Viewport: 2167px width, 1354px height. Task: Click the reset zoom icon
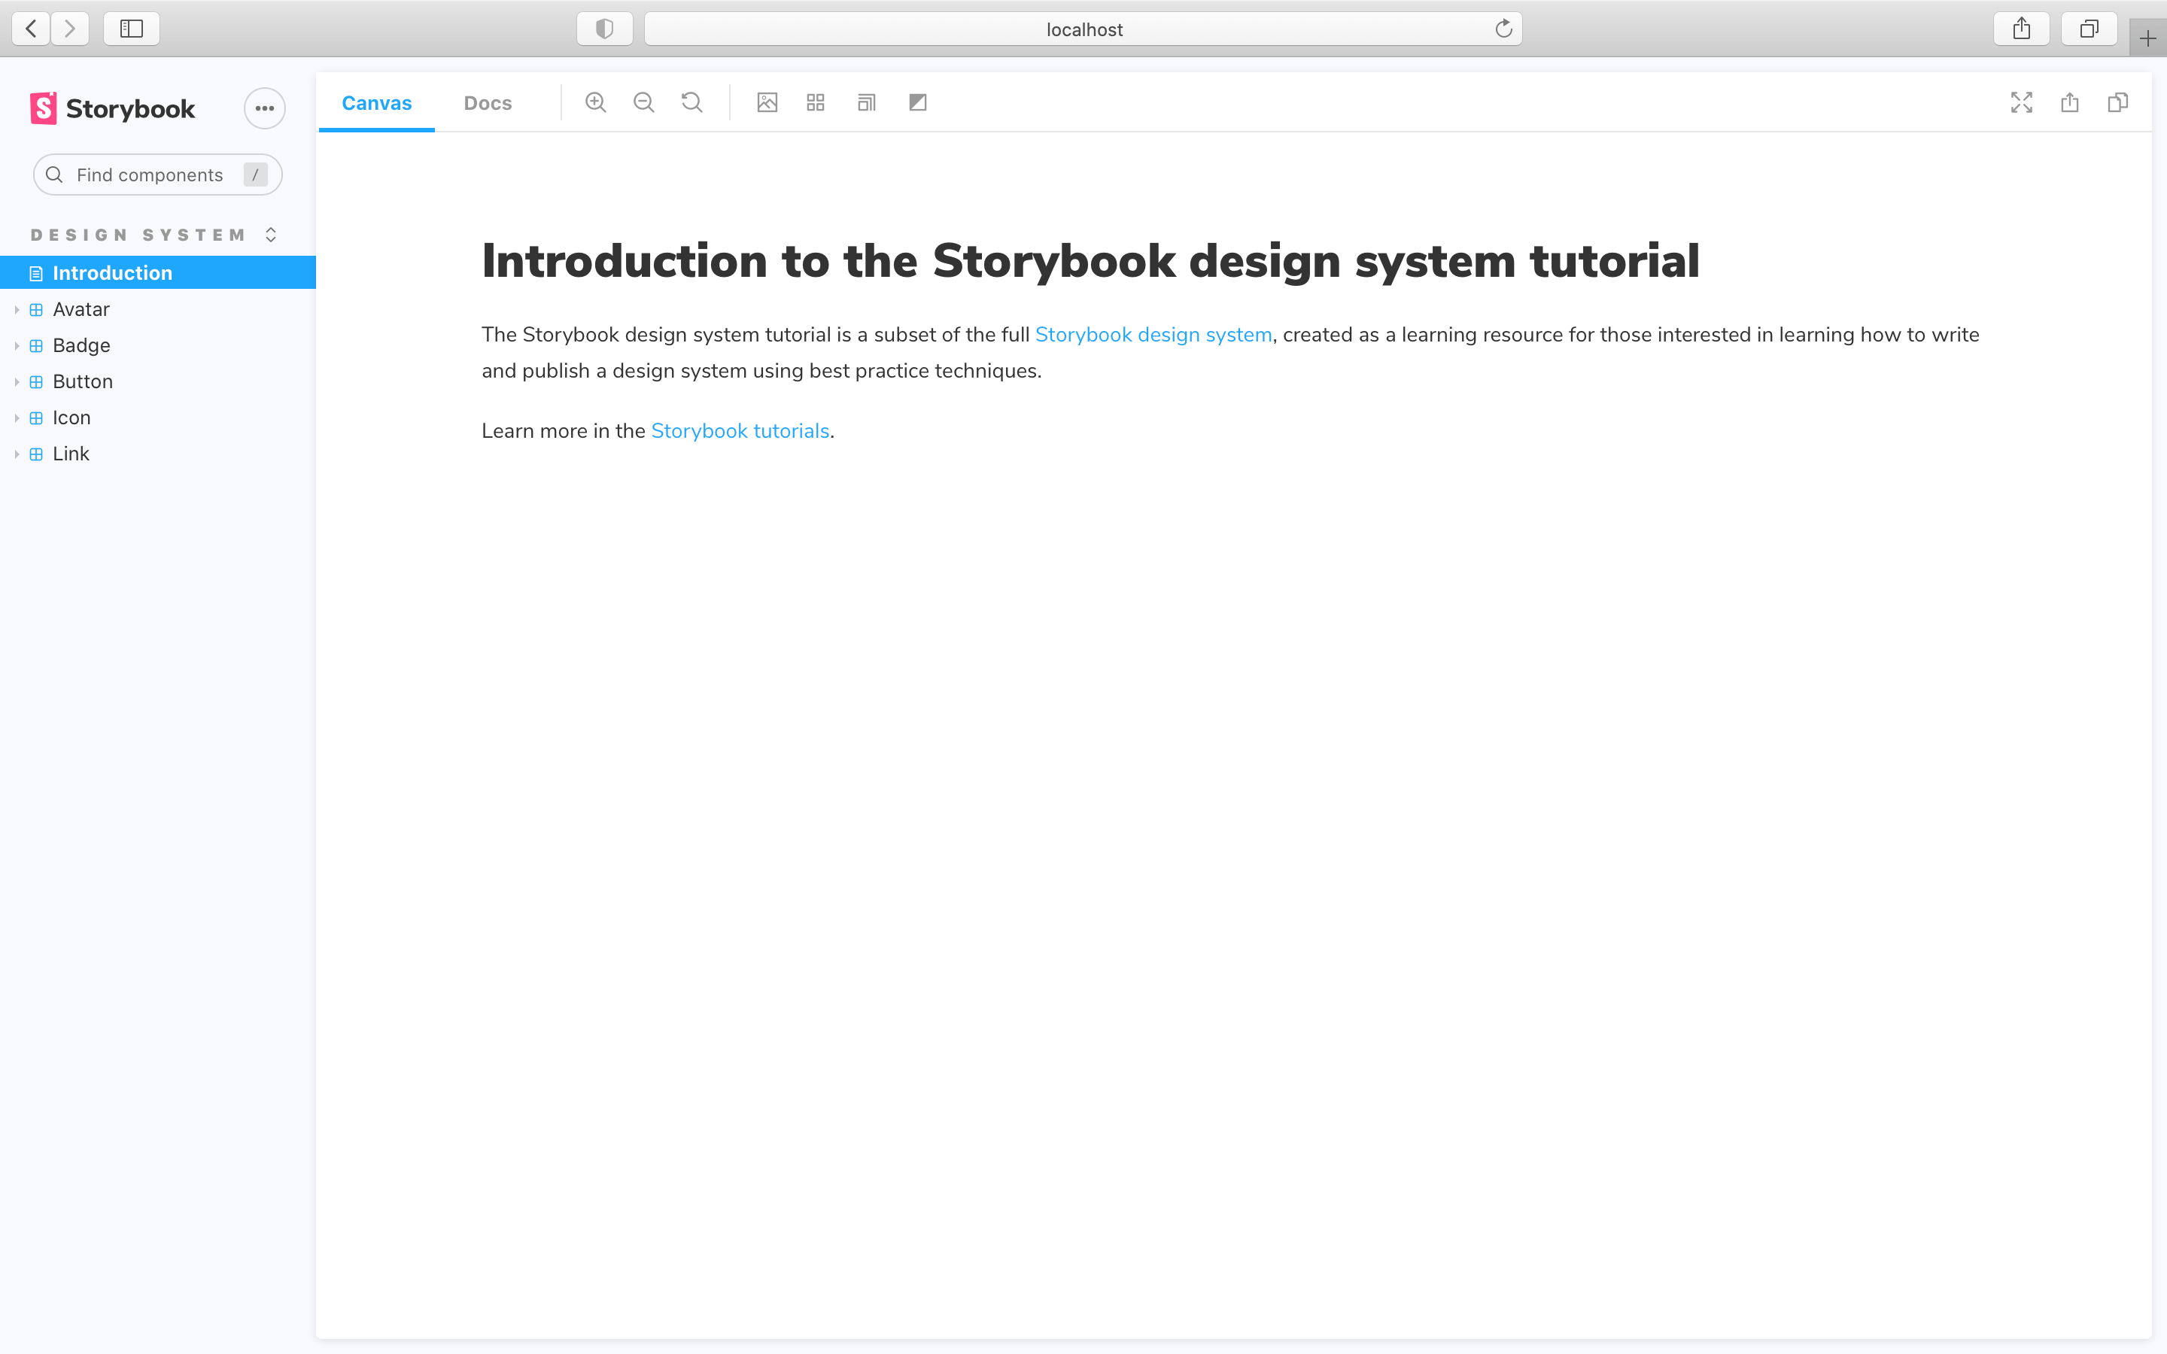pos(693,102)
